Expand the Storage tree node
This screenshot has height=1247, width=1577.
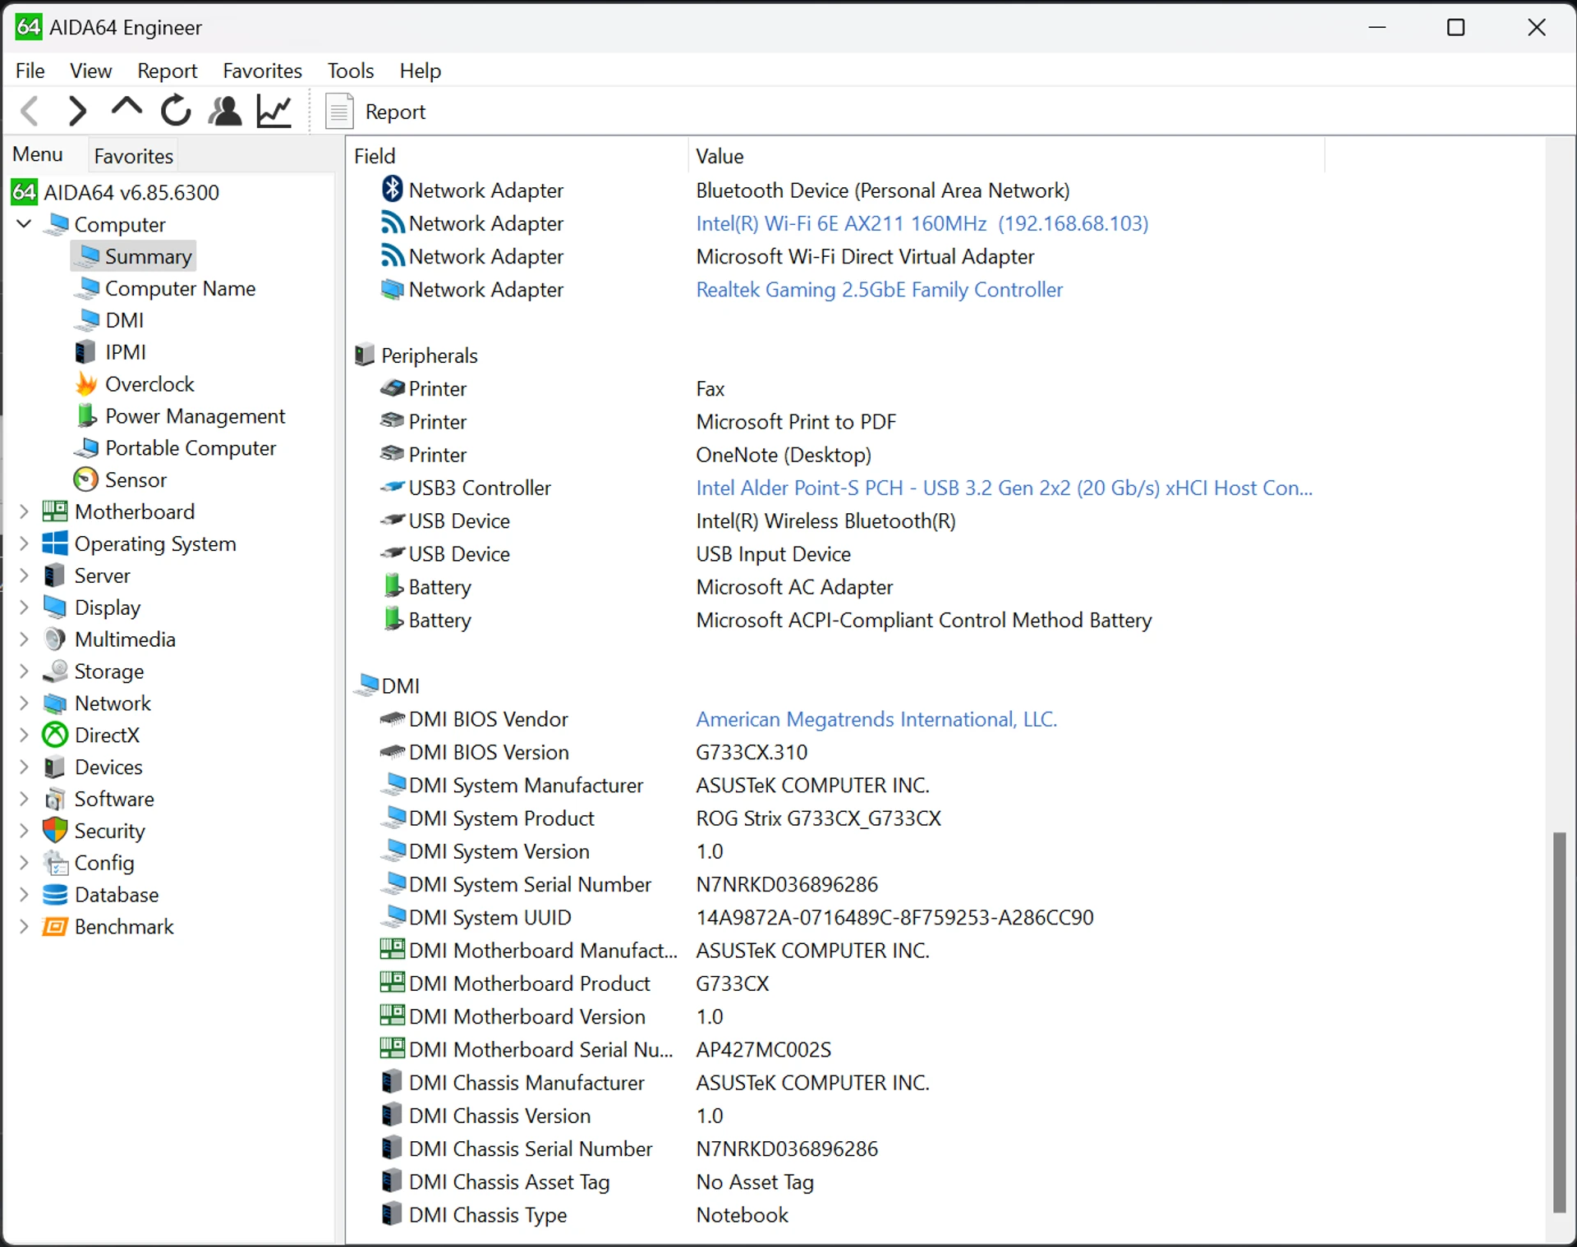pos(24,671)
